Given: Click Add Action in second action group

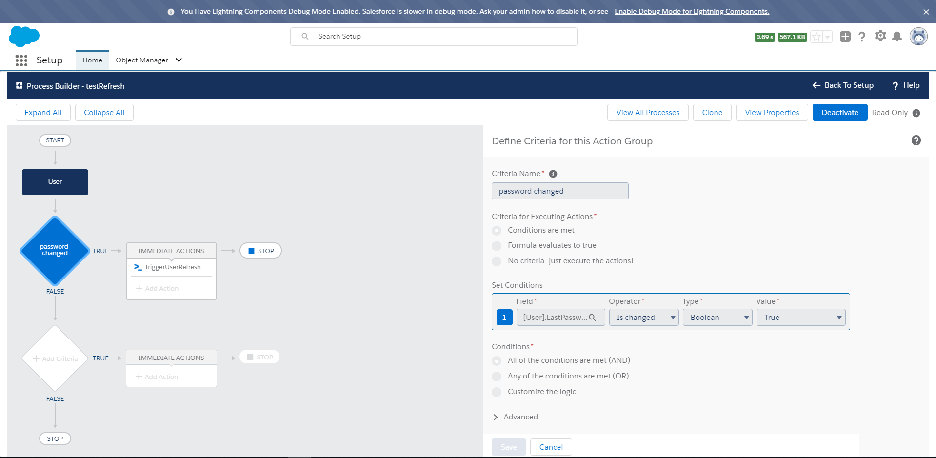Looking at the screenshot, I should (x=157, y=377).
